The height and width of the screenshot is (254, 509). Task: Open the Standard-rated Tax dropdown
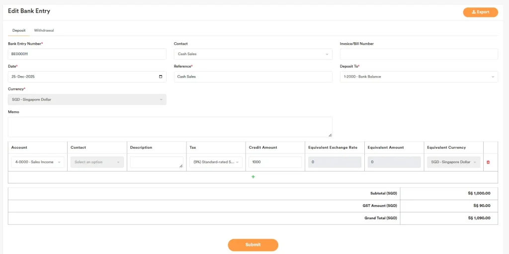click(216, 162)
